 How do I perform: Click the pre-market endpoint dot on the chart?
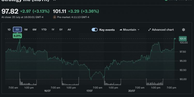point(175,39)
